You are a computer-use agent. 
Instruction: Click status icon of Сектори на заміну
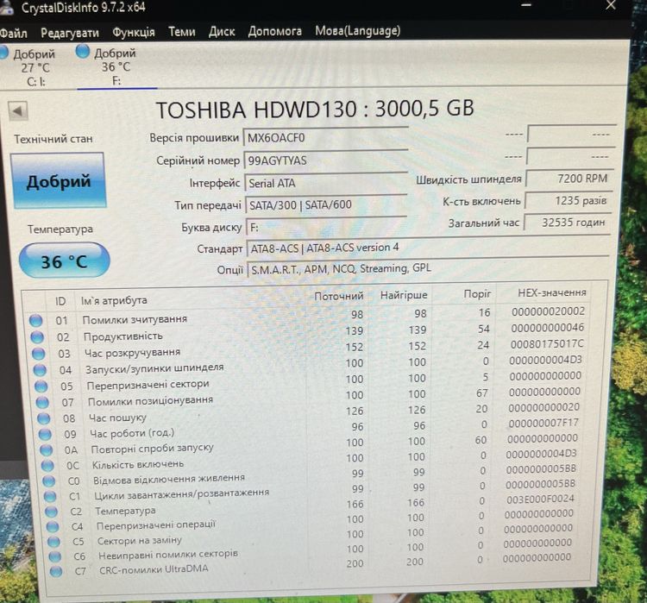(53, 542)
